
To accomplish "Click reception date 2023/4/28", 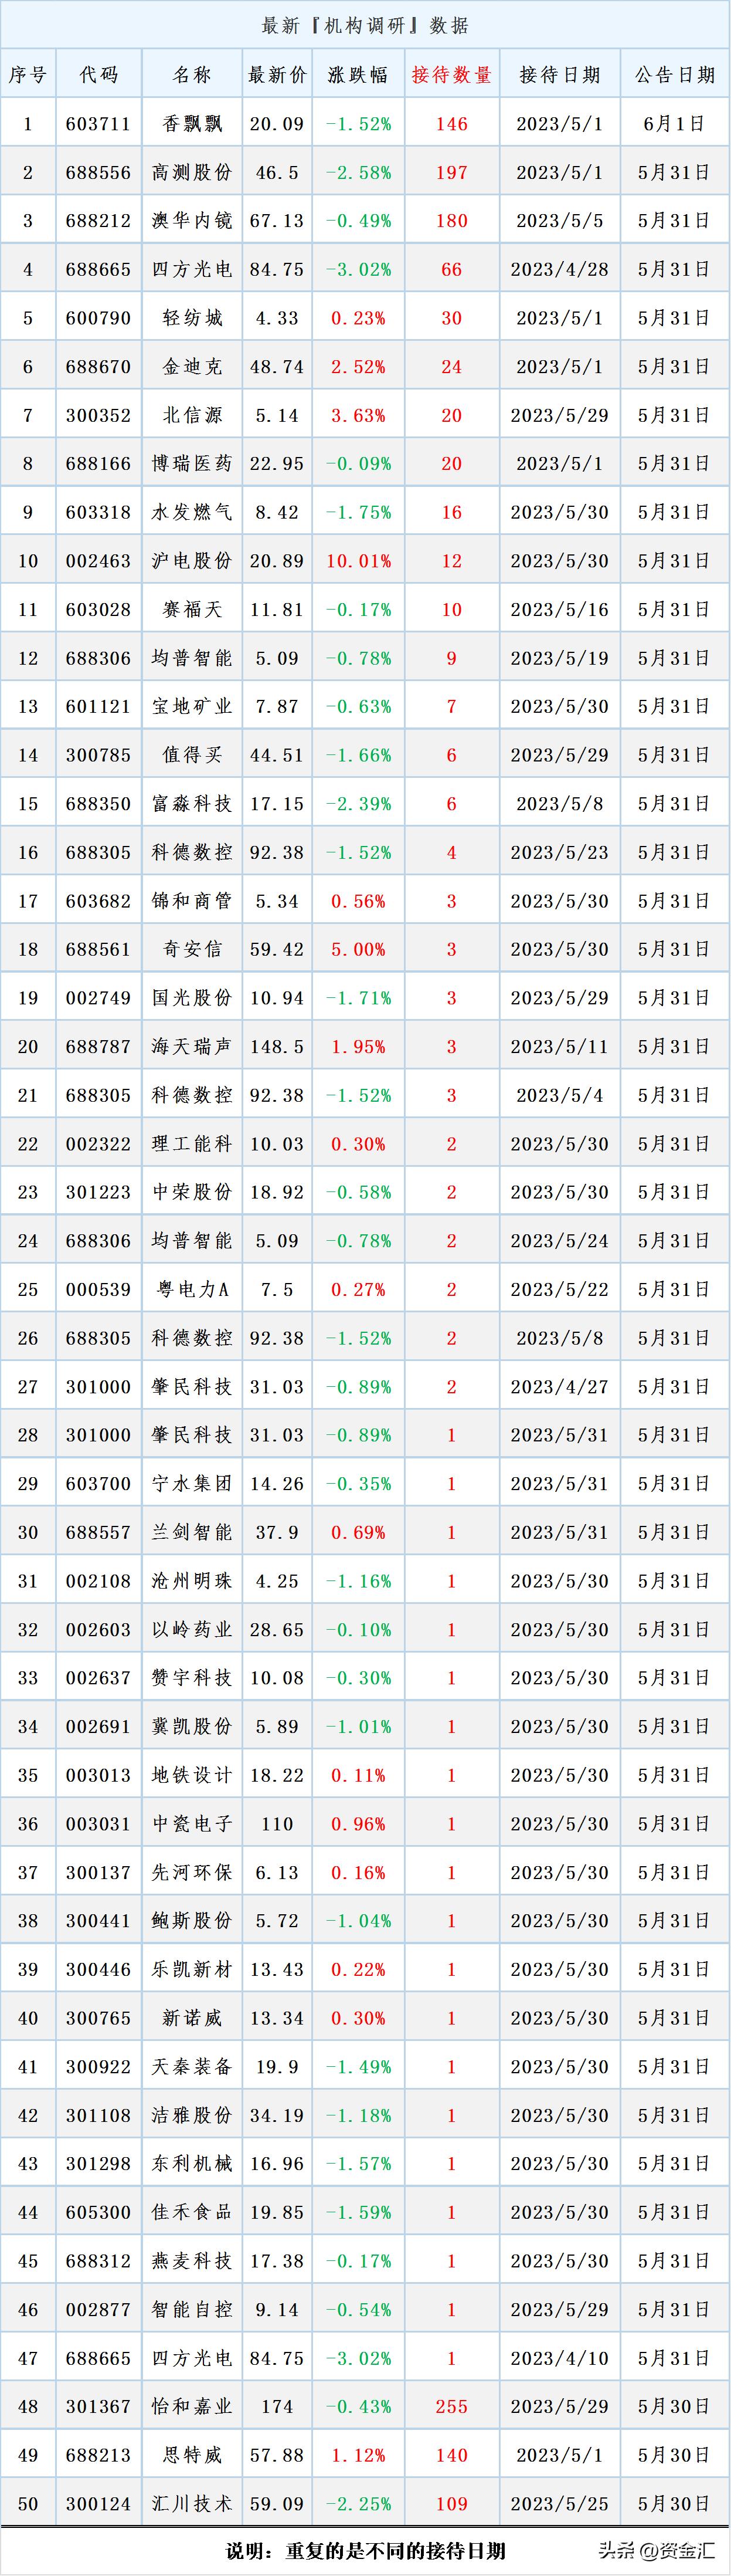I will (x=559, y=270).
